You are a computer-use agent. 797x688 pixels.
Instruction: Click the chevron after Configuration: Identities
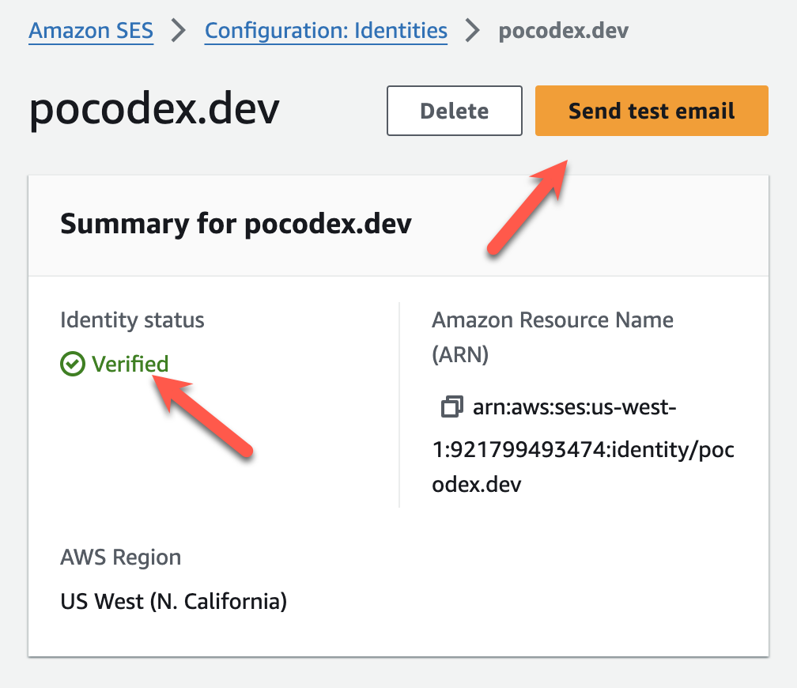473,31
